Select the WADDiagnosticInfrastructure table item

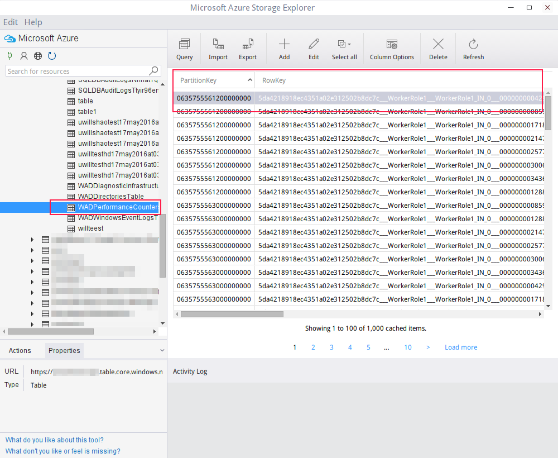tap(118, 185)
